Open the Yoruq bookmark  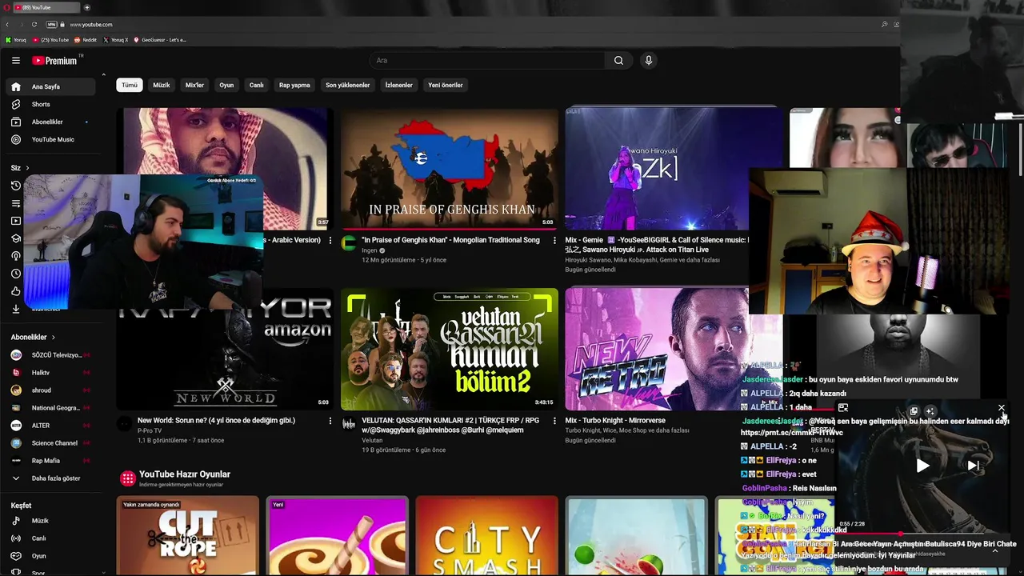tap(15, 40)
